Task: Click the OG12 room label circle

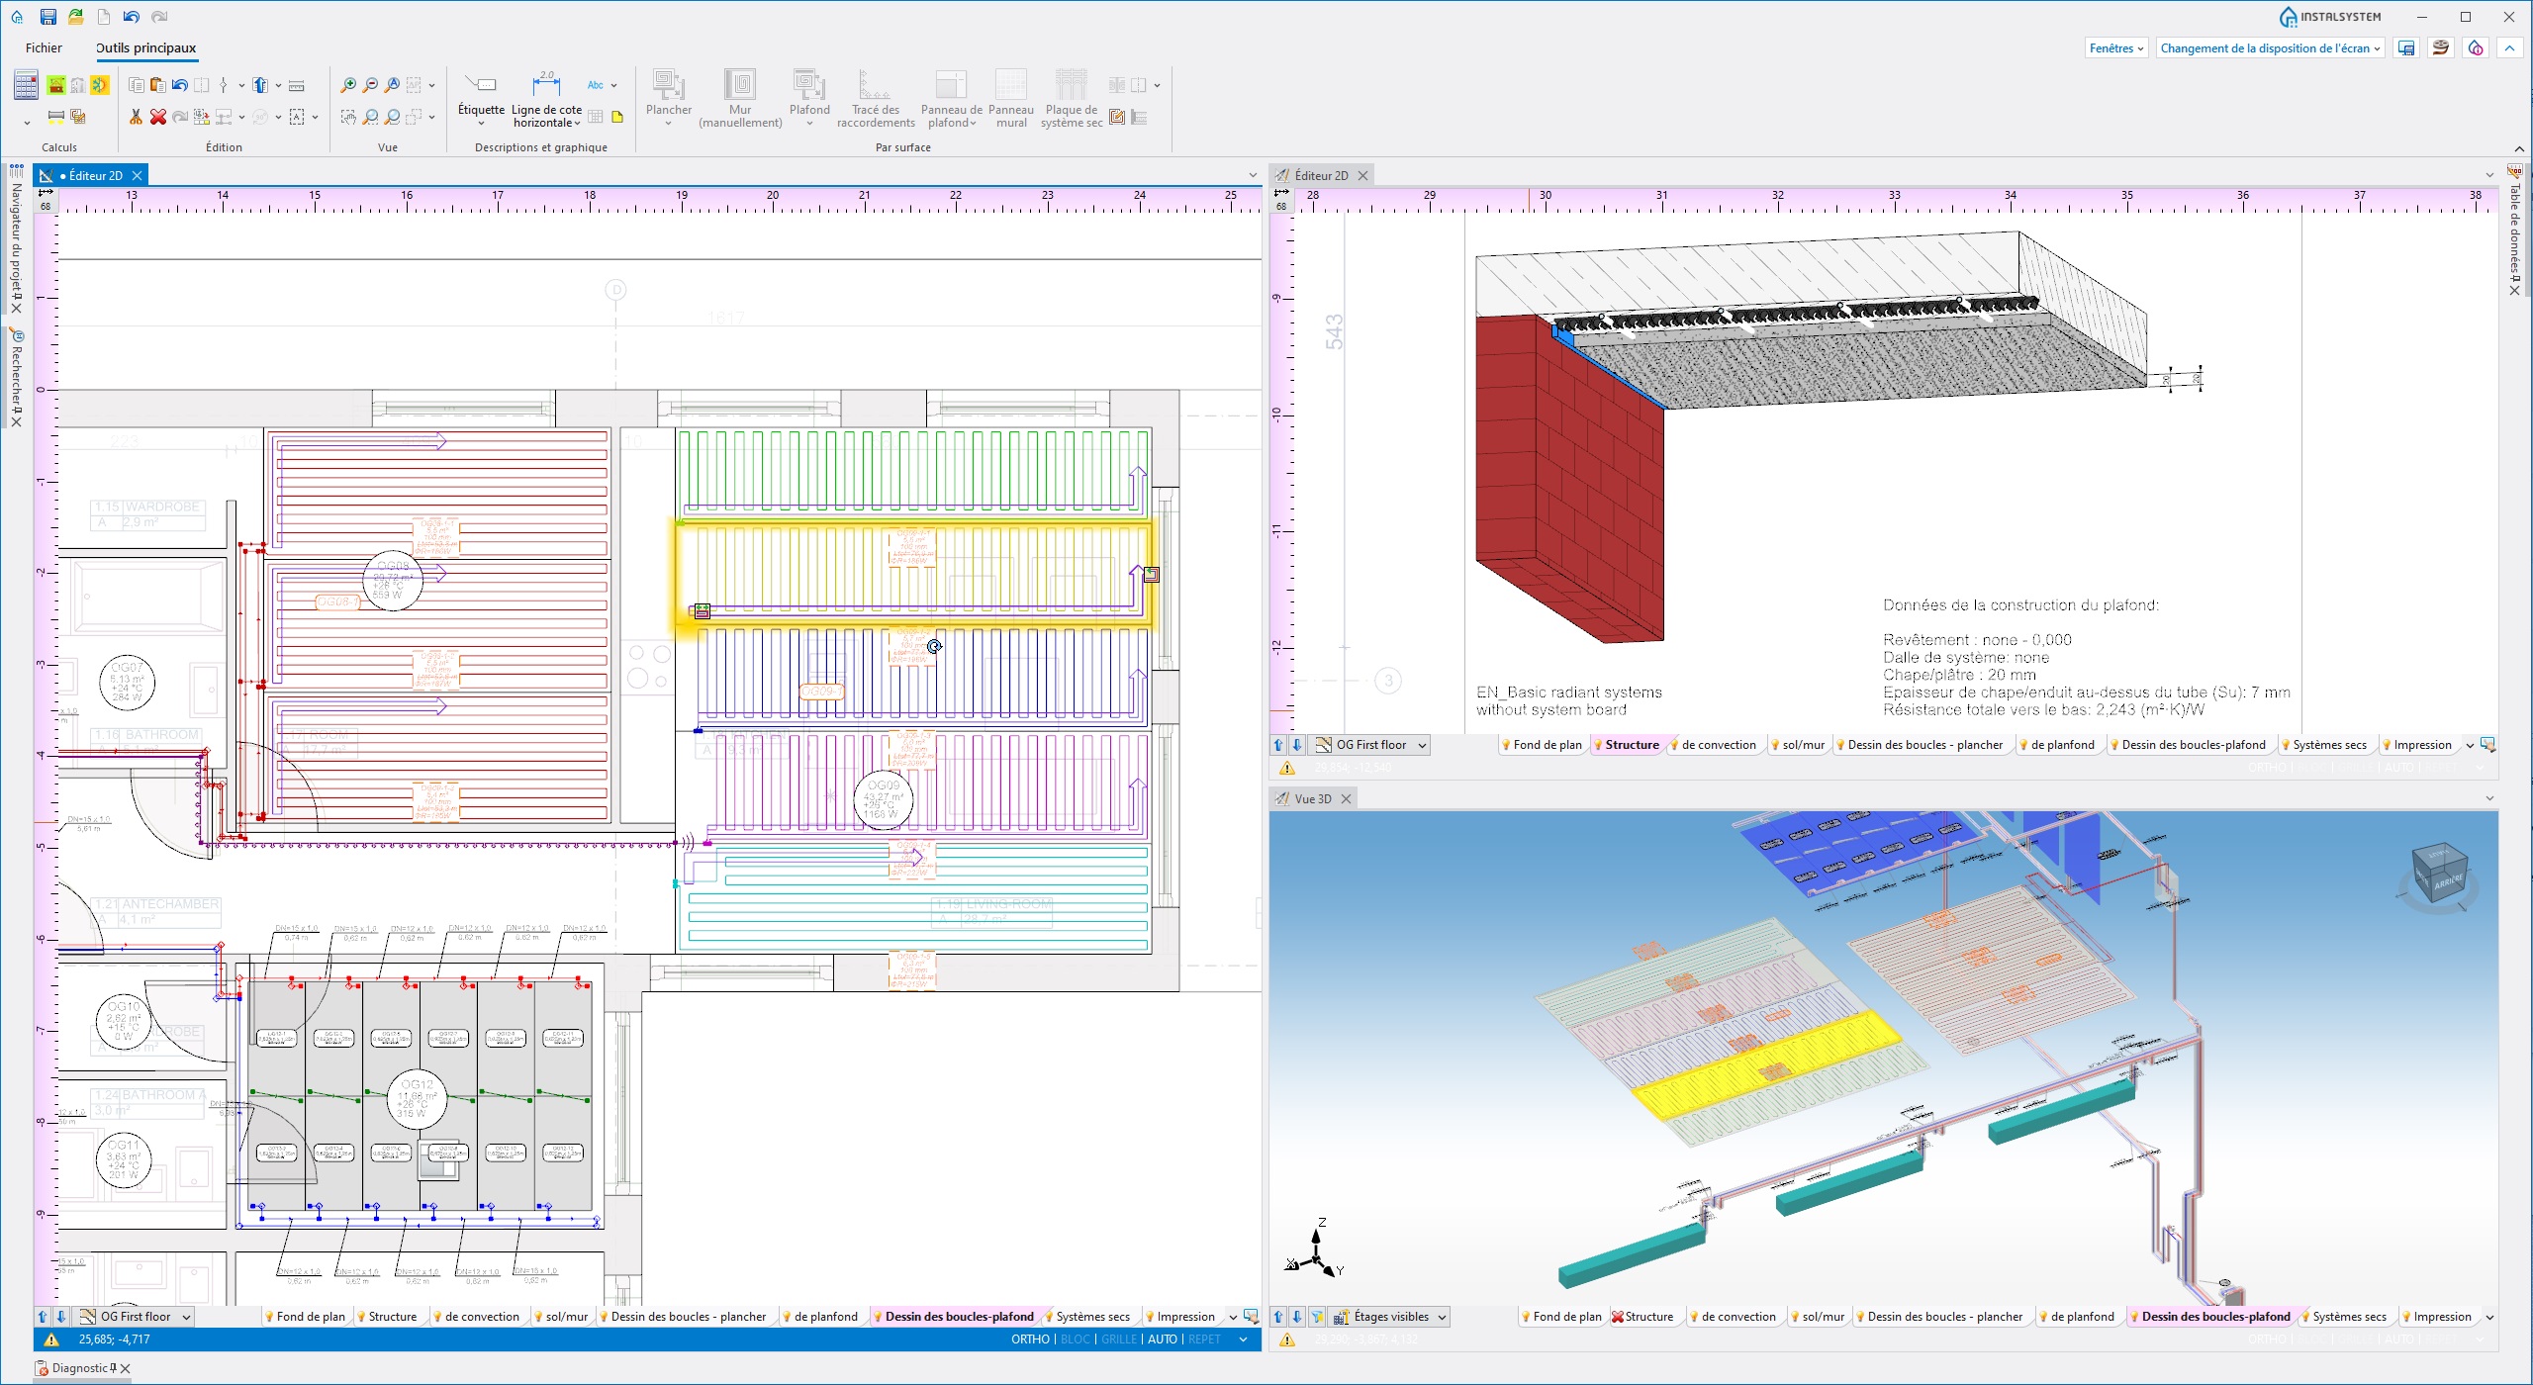Action: coord(417,1099)
